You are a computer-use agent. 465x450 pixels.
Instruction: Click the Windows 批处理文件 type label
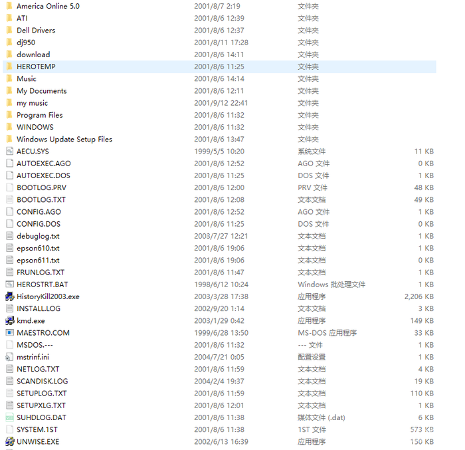(331, 284)
